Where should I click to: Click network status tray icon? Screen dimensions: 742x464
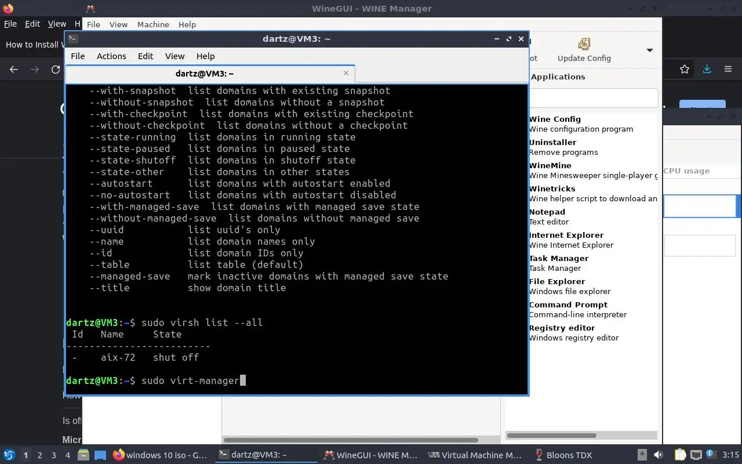696,455
